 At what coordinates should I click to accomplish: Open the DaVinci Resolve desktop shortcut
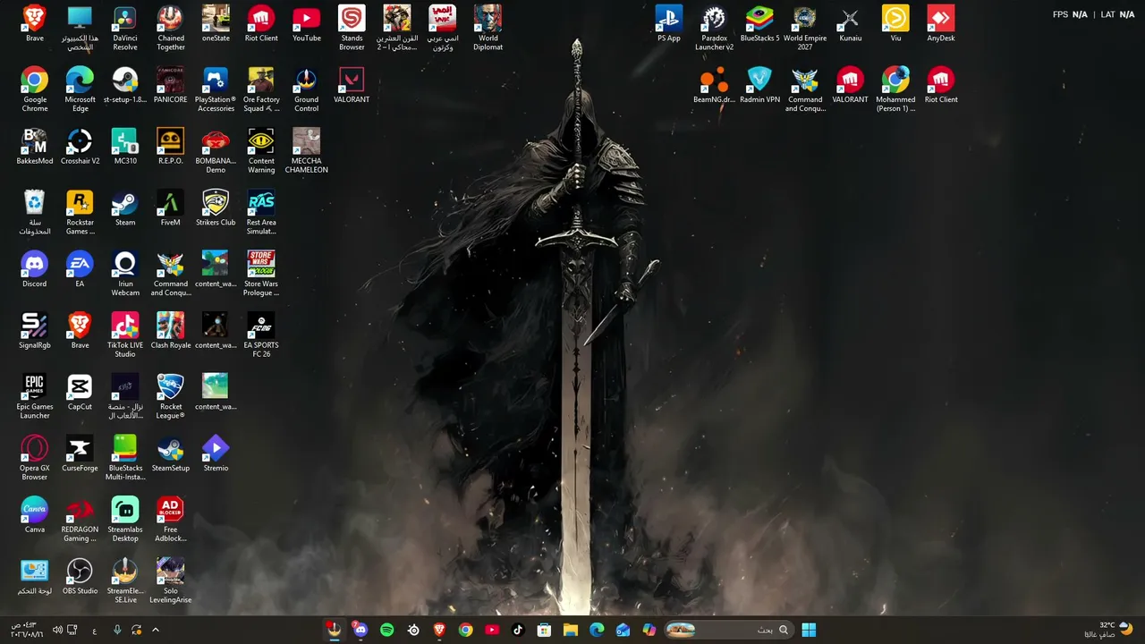(x=125, y=29)
